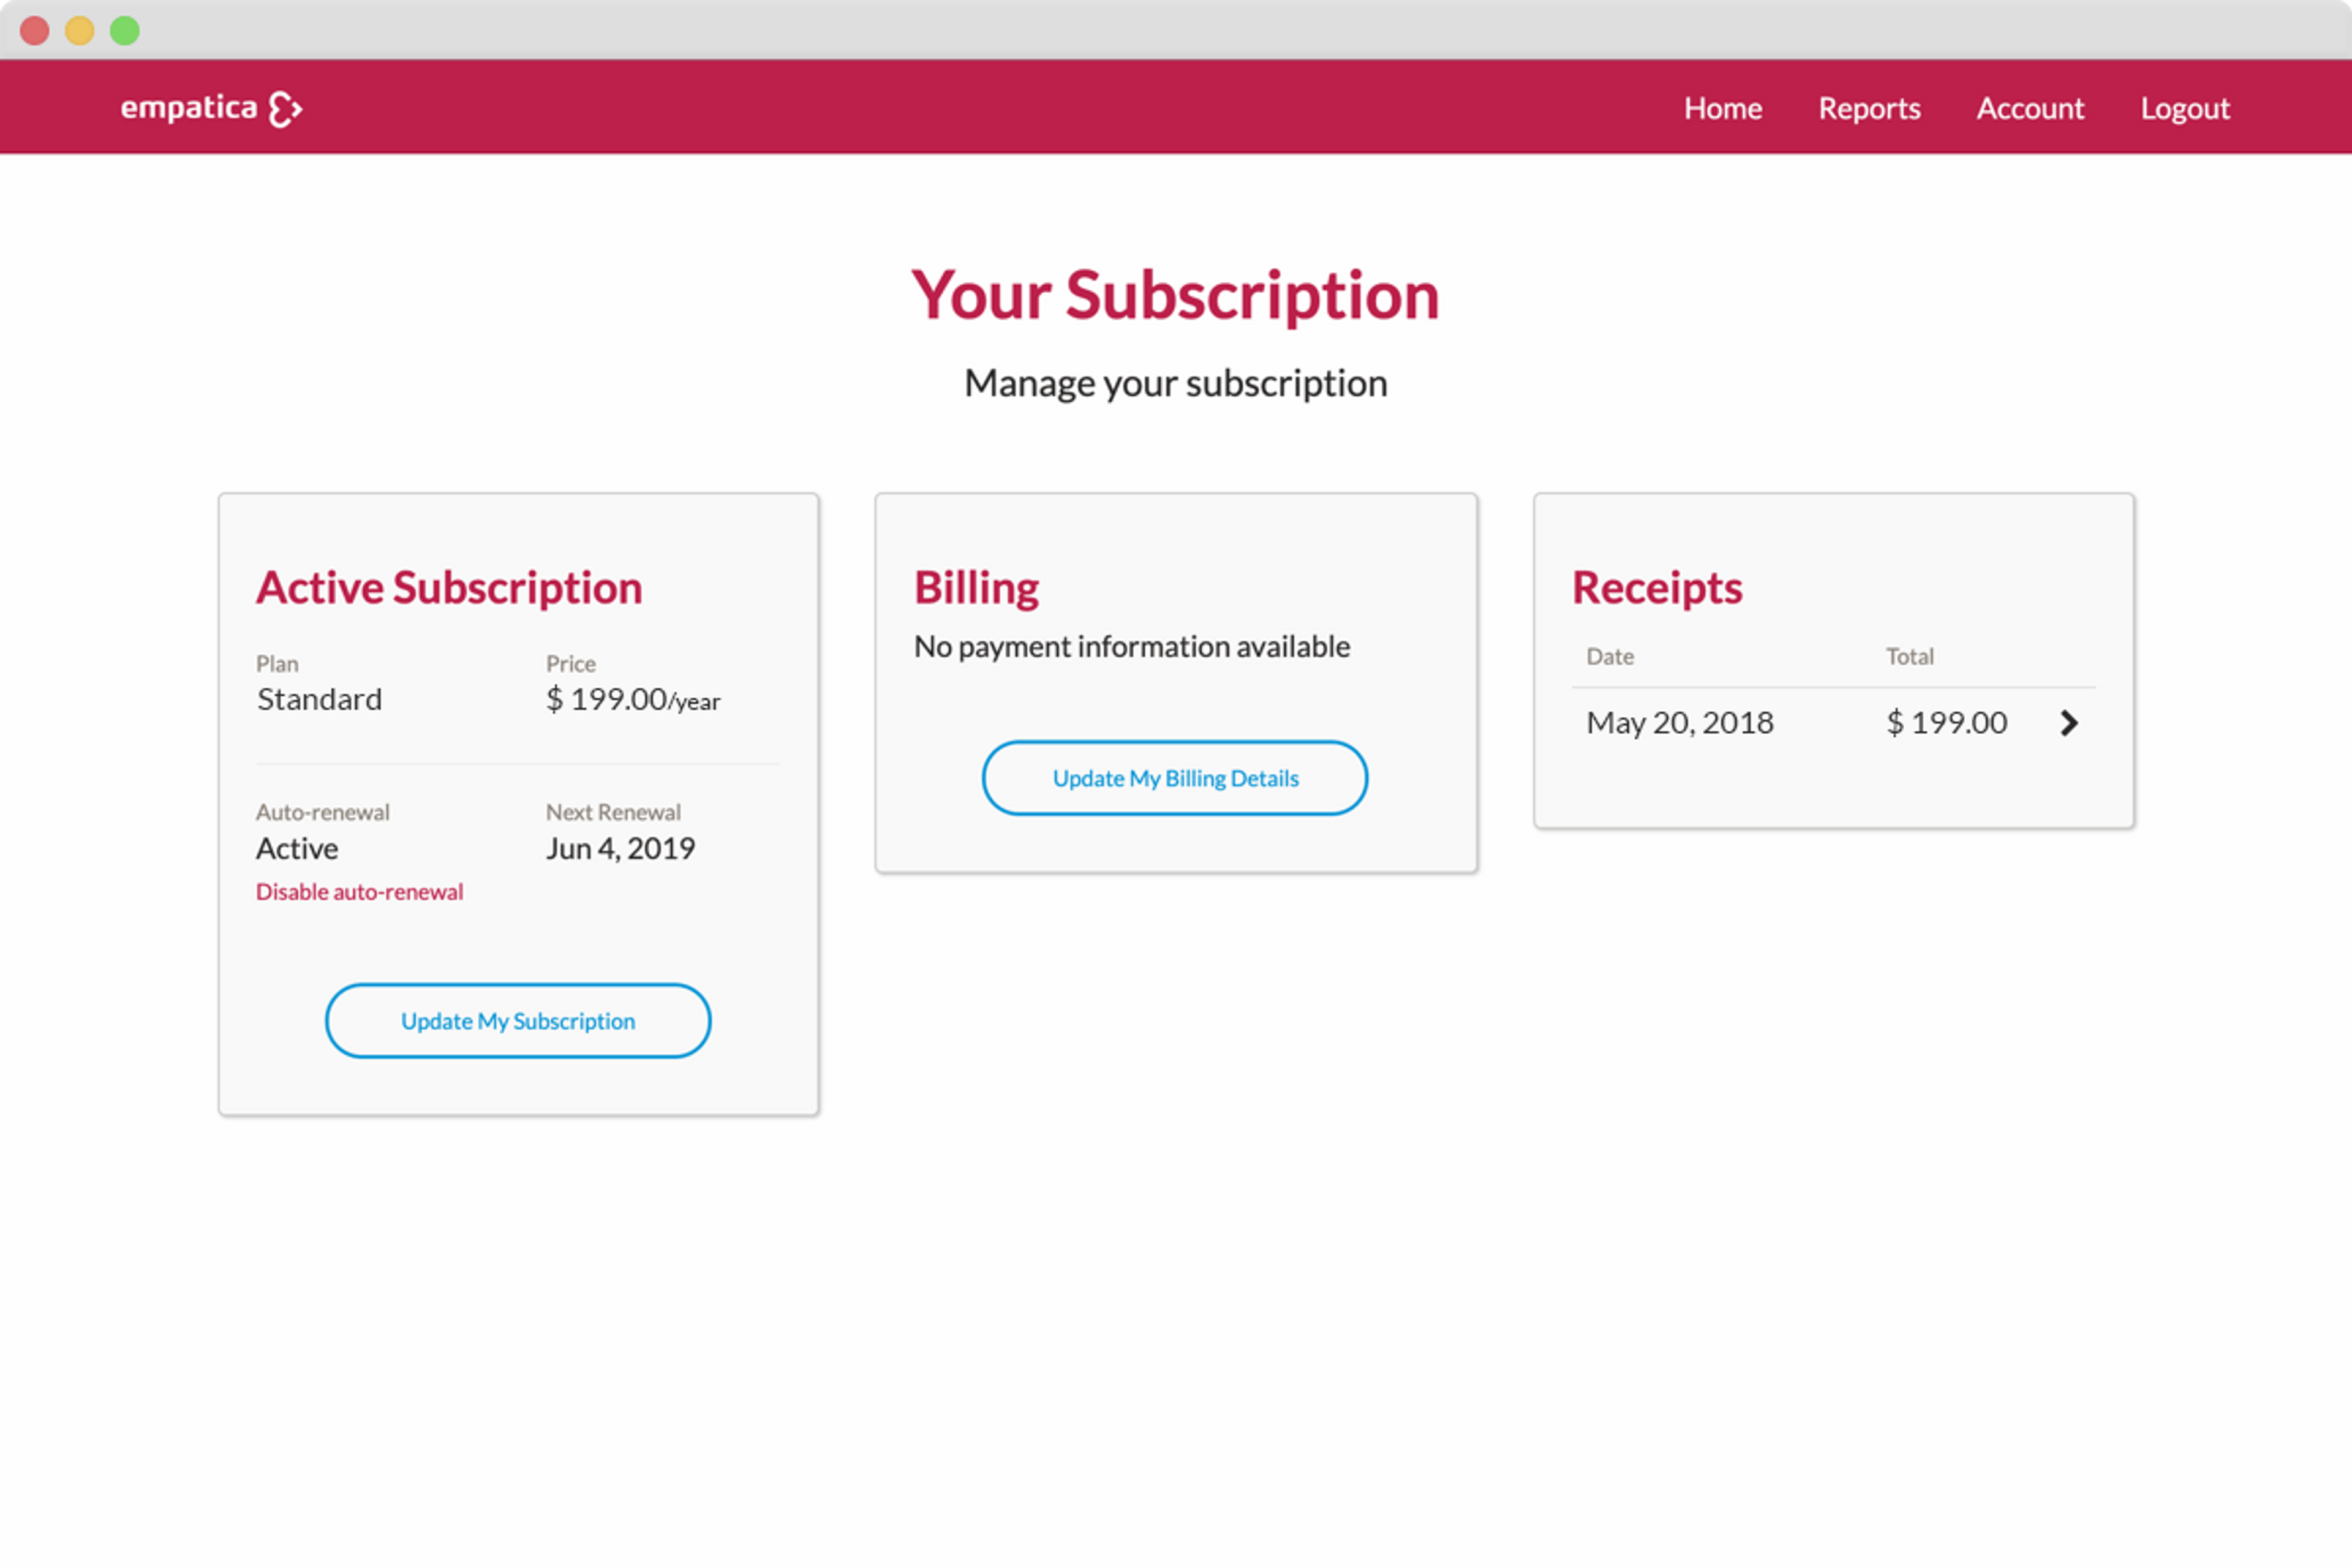Click the empatica brand name text

coord(188,107)
